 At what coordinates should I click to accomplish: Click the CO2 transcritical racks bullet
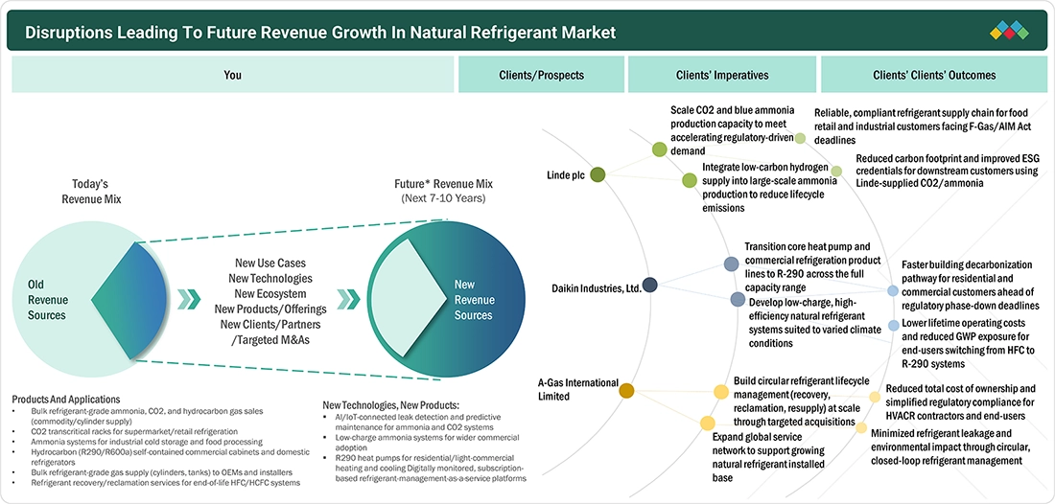pos(134,431)
